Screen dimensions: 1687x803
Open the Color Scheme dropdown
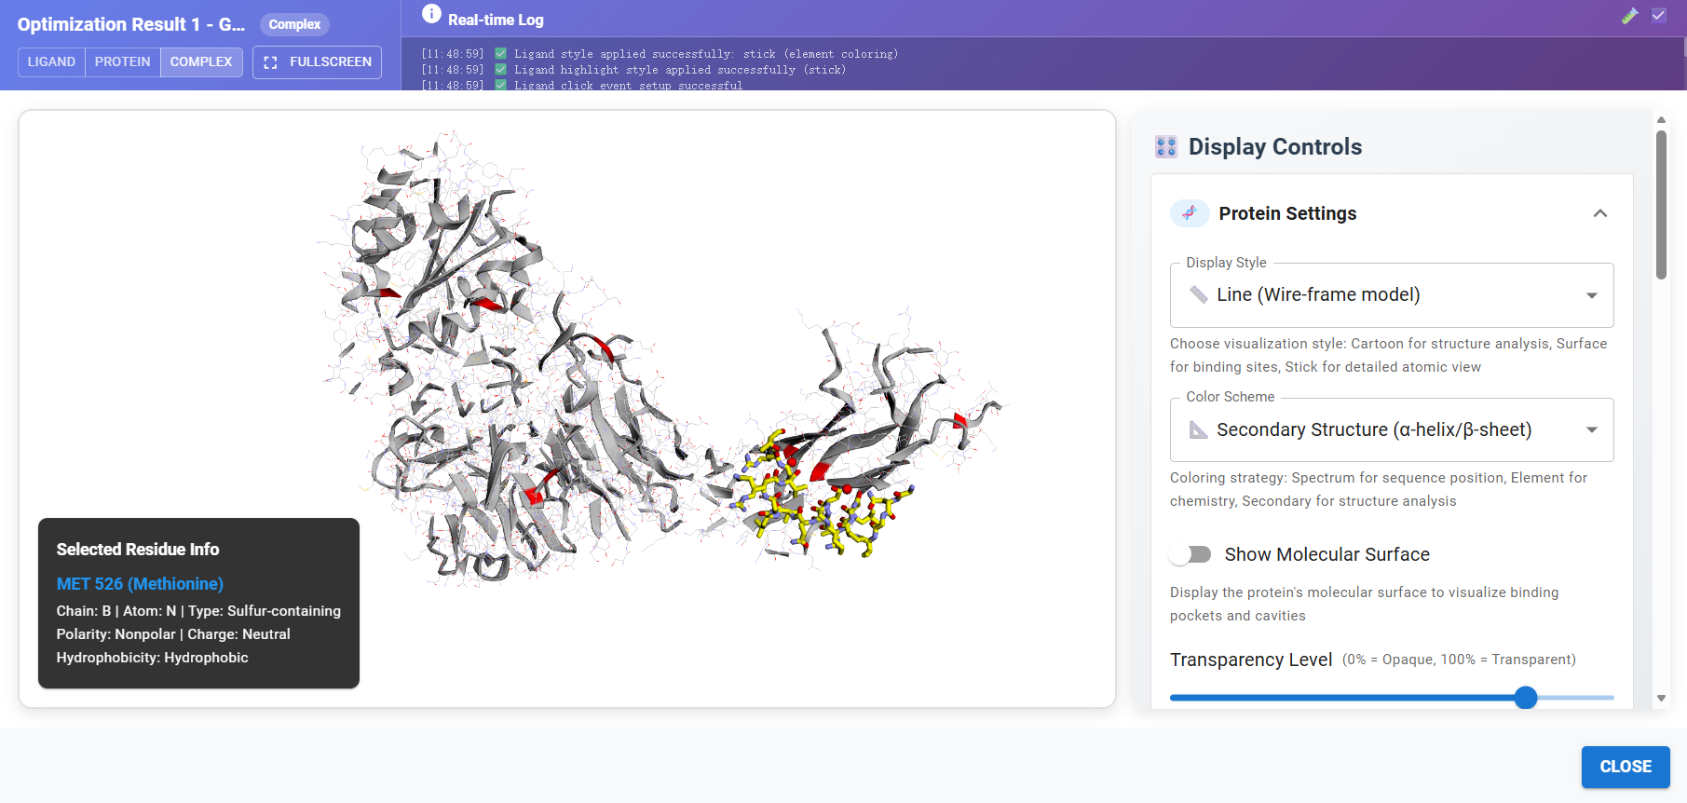pyautogui.click(x=1391, y=429)
